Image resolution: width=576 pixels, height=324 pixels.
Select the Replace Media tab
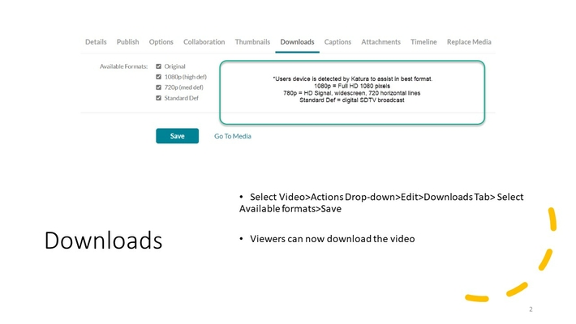click(469, 42)
